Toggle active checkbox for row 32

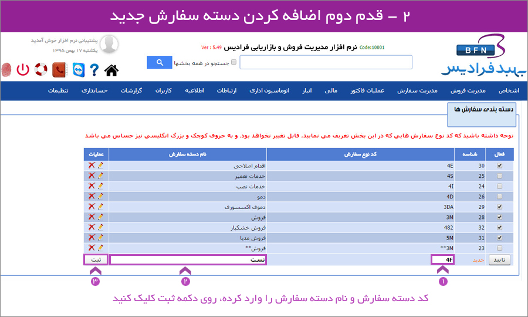click(x=499, y=227)
